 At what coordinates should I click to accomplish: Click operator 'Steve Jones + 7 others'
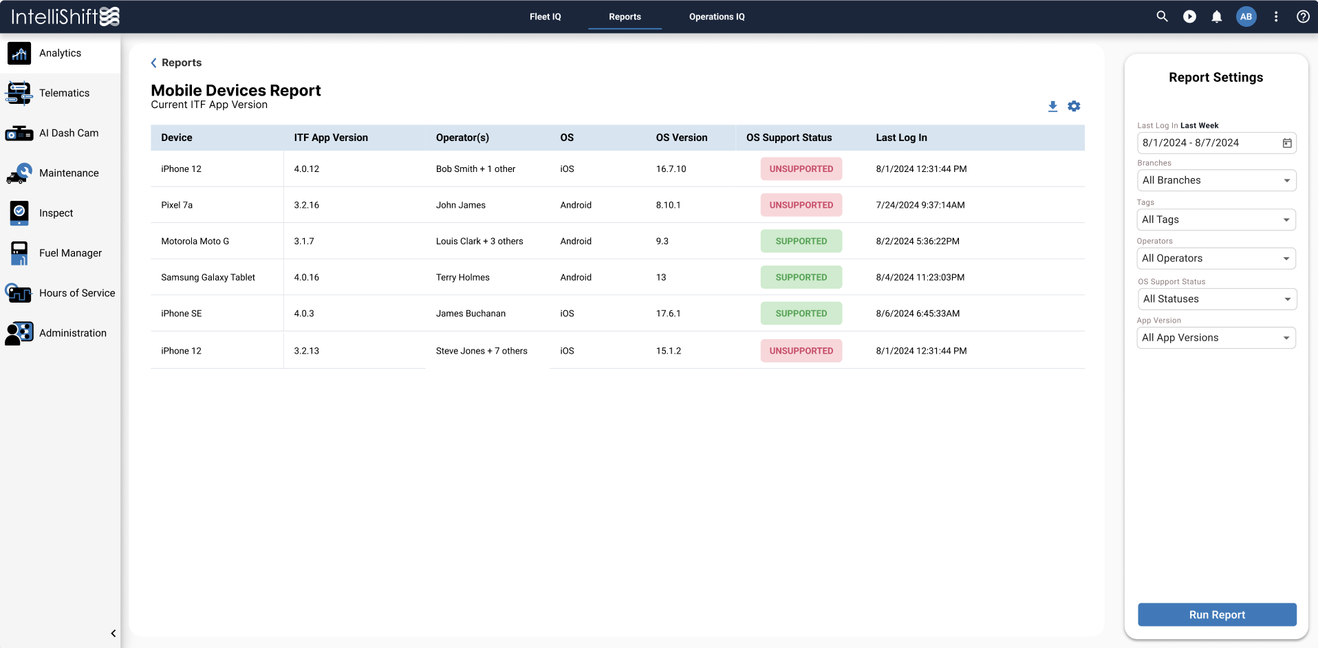482,351
